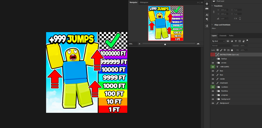The image size is (262, 128).
Task: Toggle the layer filtering on/off switch
Action: pyautogui.click(x=247, y=41)
